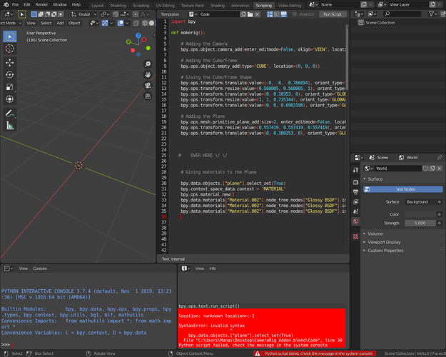Click the Code text name field
The width and height of the screenshot is (446, 357).
219,14
